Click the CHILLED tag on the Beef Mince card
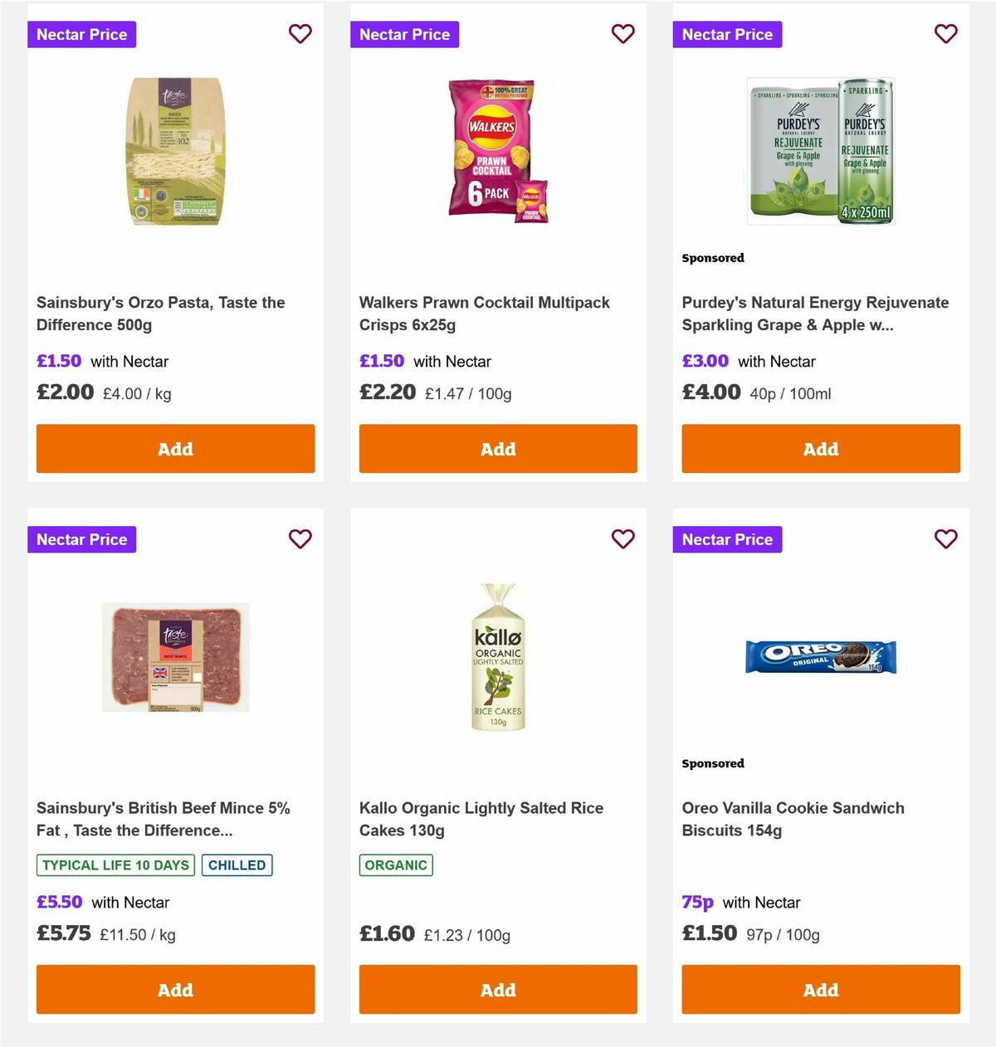The height and width of the screenshot is (1047, 996). (237, 864)
